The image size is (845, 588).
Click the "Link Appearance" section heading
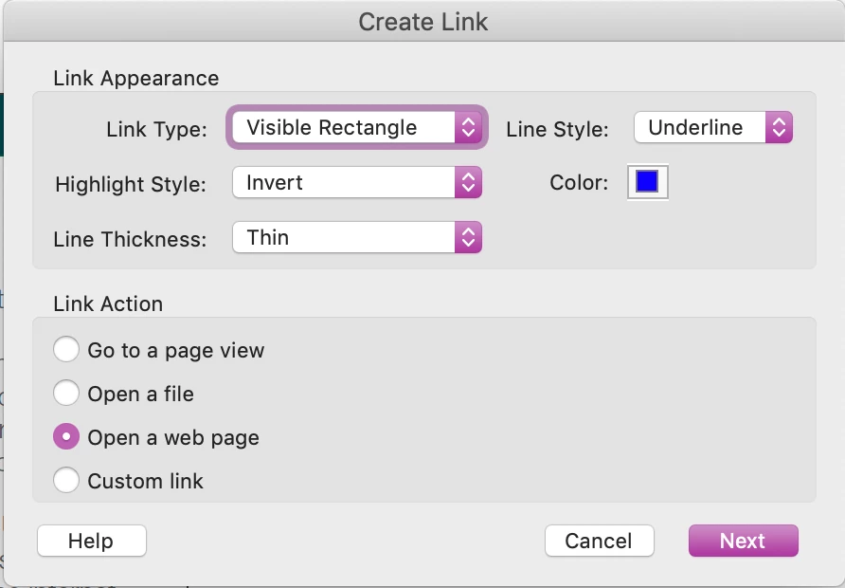pyautogui.click(x=135, y=79)
